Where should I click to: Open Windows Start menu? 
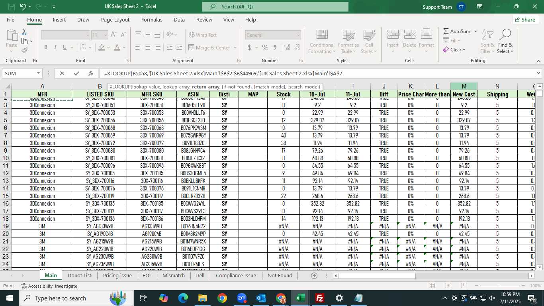[9, 298]
